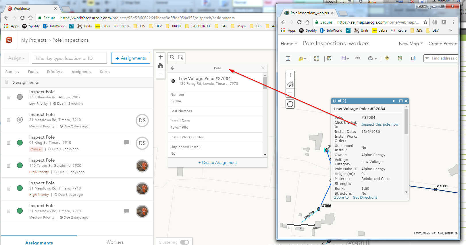Switch to the Workers tab
This screenshot has height=245, width=466.
pos(115,242)
